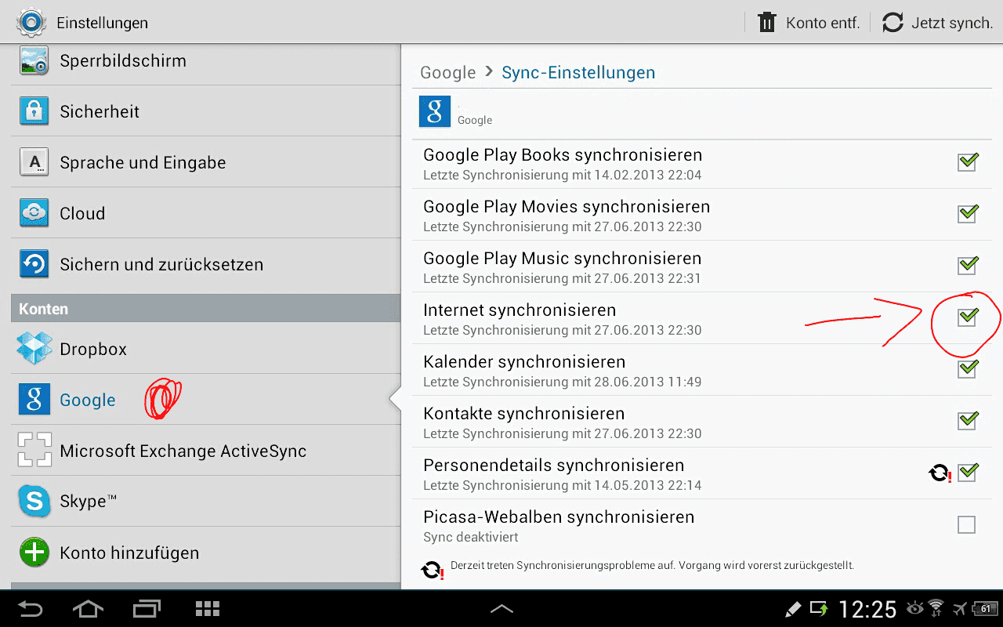Open Sichern und zurücksetzen settings

(x=206, y=264)
